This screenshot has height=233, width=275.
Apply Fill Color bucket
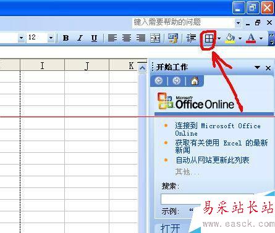231,38
